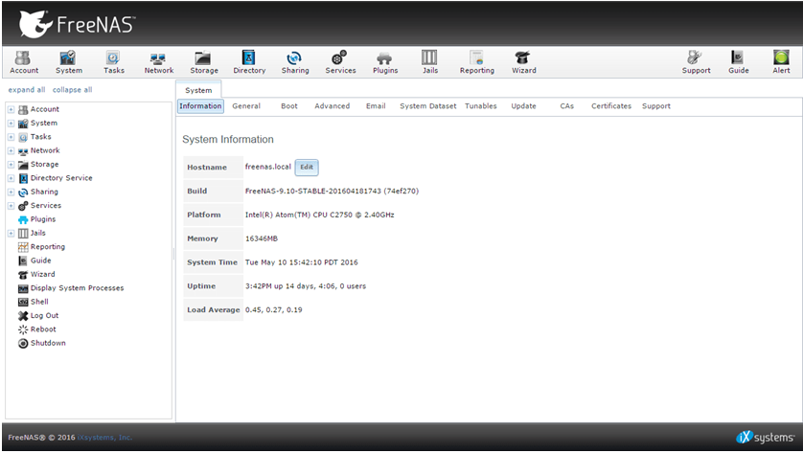The width and height of the screenshot is (803, 453).
Task: Click the Plugins icon in sidebar tree
Action: click(23, 219)
